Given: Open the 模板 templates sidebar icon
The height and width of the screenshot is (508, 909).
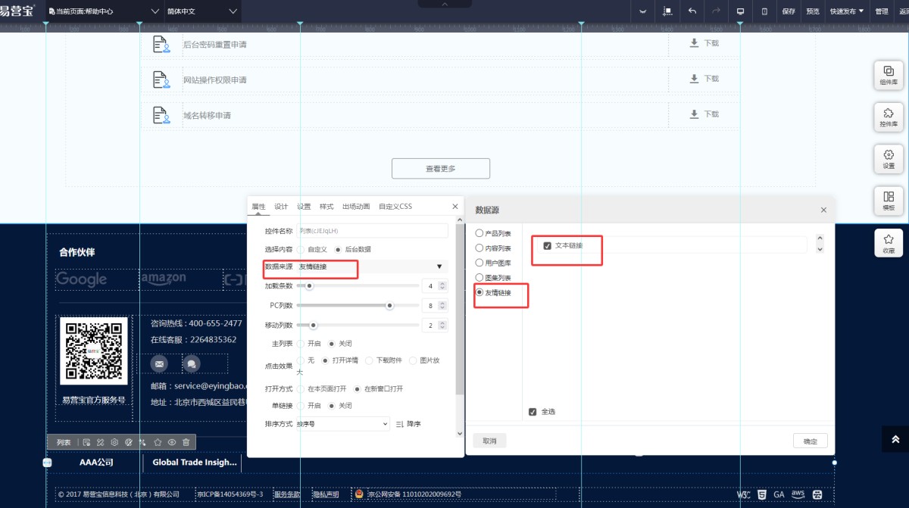Looking at the screenshot, I should 889,201.
